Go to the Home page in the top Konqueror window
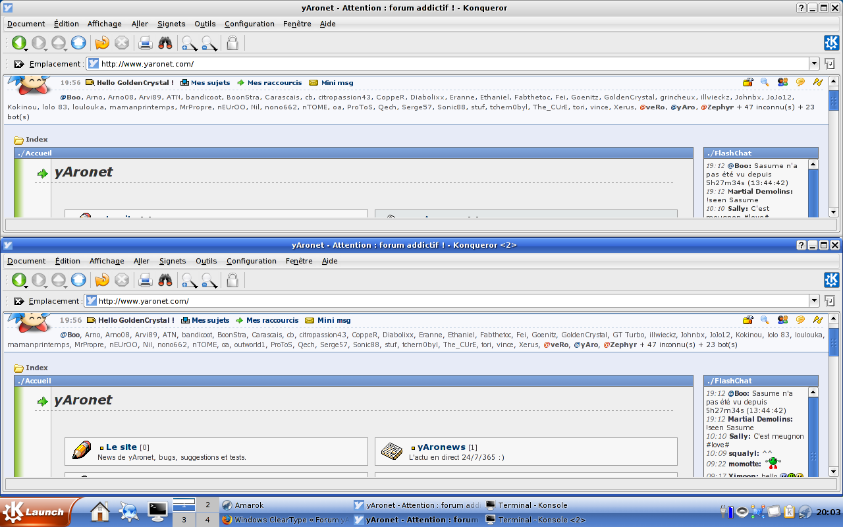 click(x=78, y=43)
